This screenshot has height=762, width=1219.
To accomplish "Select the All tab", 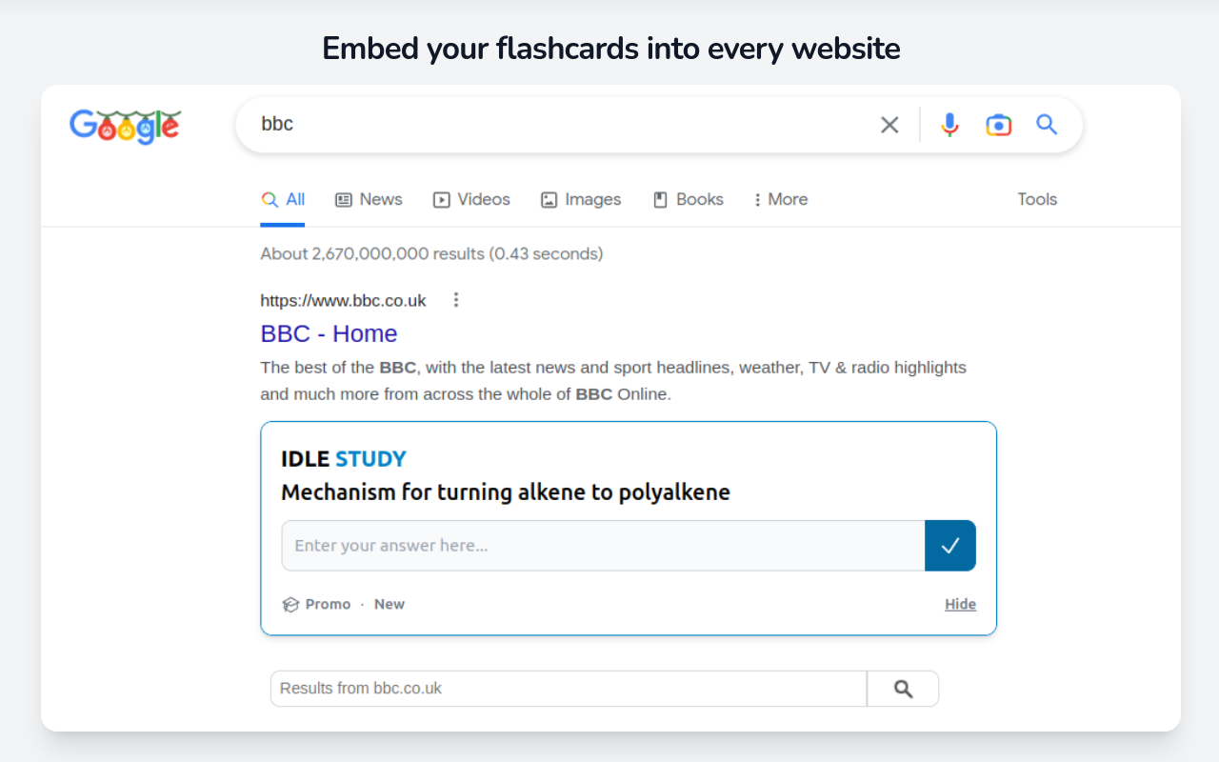I will tap(283, 199).
